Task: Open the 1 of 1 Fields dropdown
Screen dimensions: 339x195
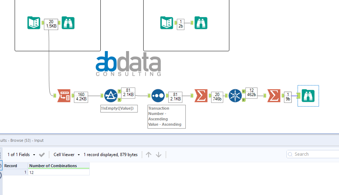Action: pyautogui.click(x=21, y=155)
